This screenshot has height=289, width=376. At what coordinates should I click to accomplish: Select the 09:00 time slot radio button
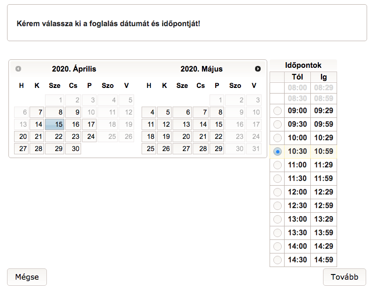(x=278, y=111)
